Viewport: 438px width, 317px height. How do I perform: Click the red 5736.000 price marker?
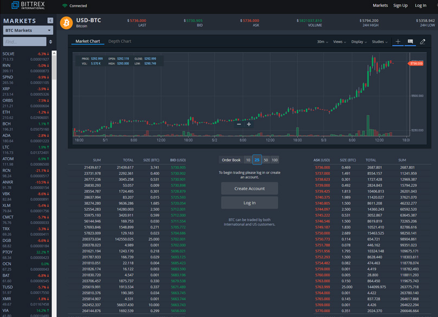(x=416, y=63)
